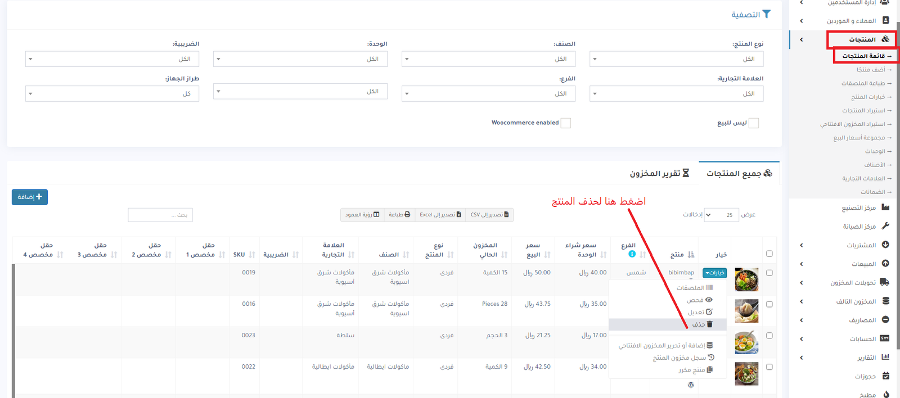Click the maintenance center wrench icon in sidebar
The height and width of the screenshot is (398, 900).
885,226
